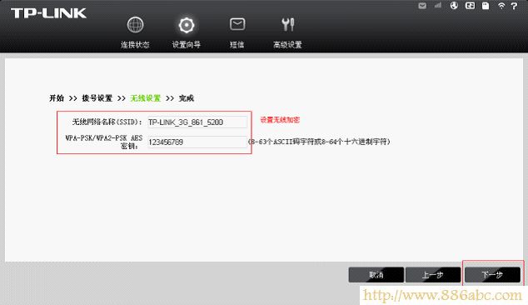The width and height of the screenshot is (528, 305).
Task: Click the green 无线设置 wizard step
Action: (146, 98)
